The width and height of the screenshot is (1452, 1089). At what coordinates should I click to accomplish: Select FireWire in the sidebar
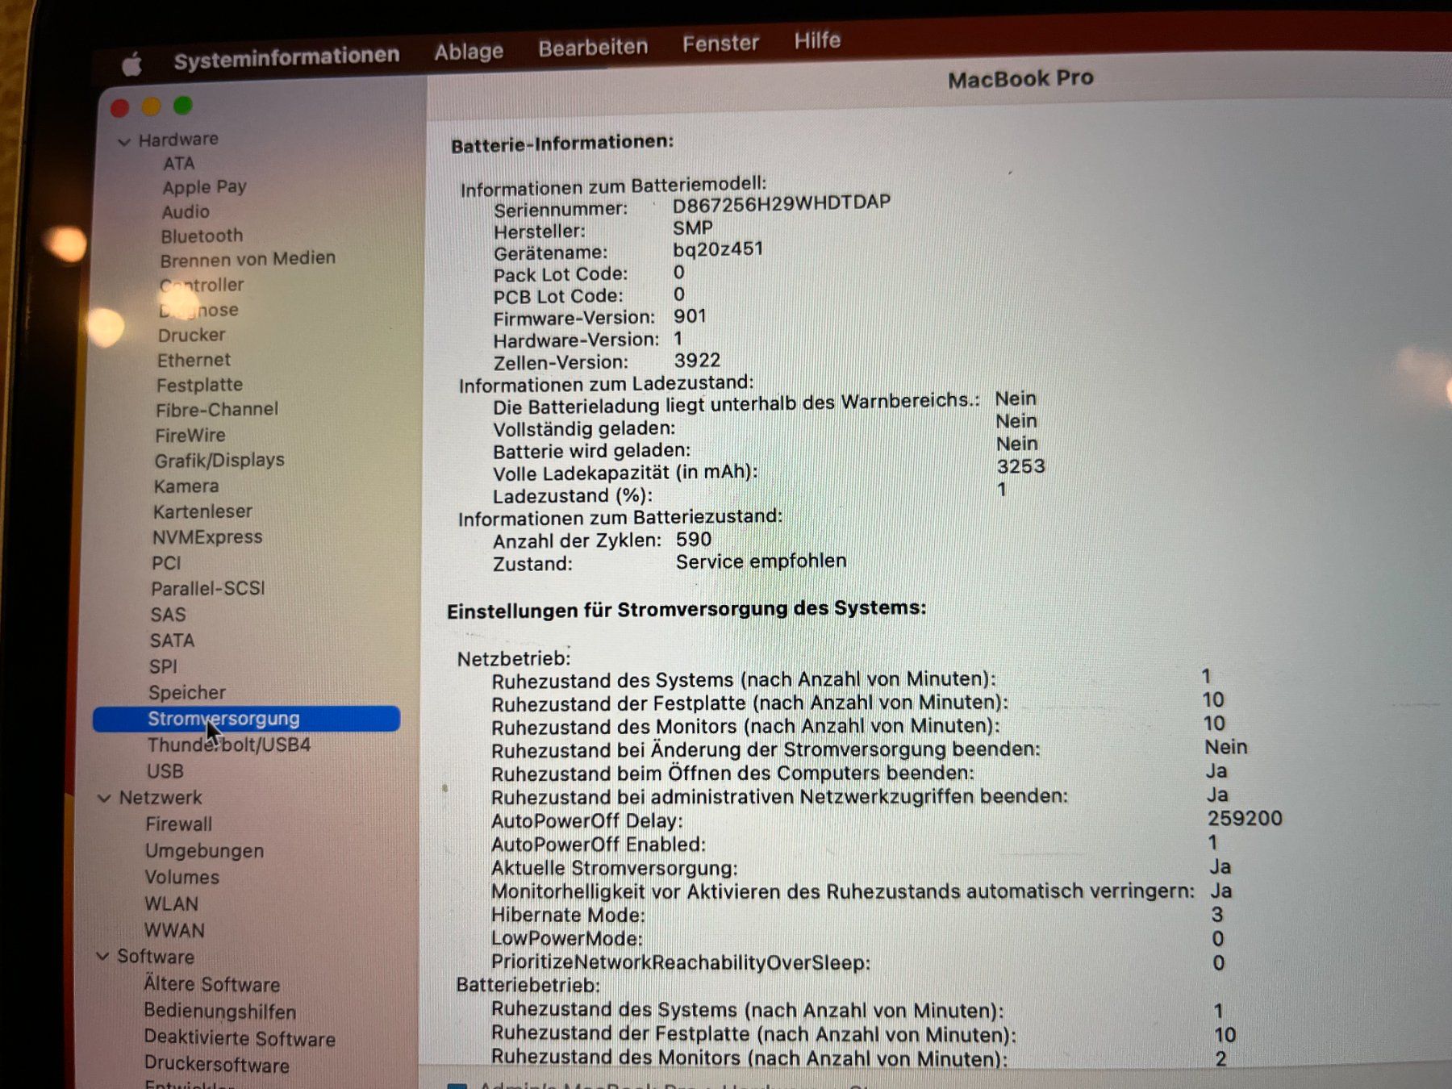pyautogui.click(x=190, y=435)
